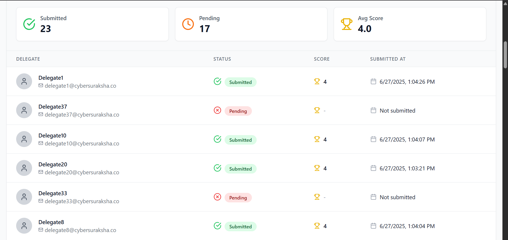This screenshot has width=508, height=240.
Task: Click the mail icon beside delegate33@cybersuraksha.co
Action: coord(41,201)
